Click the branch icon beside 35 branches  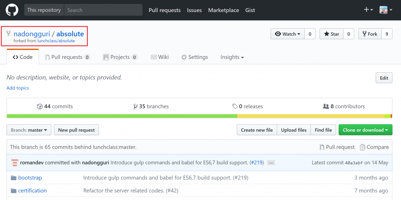(135, 106)
